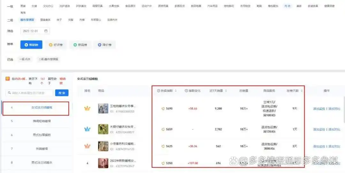Choose 文化办公 first-level category
The width and height of the screenshot is (345, 173).
48,6
